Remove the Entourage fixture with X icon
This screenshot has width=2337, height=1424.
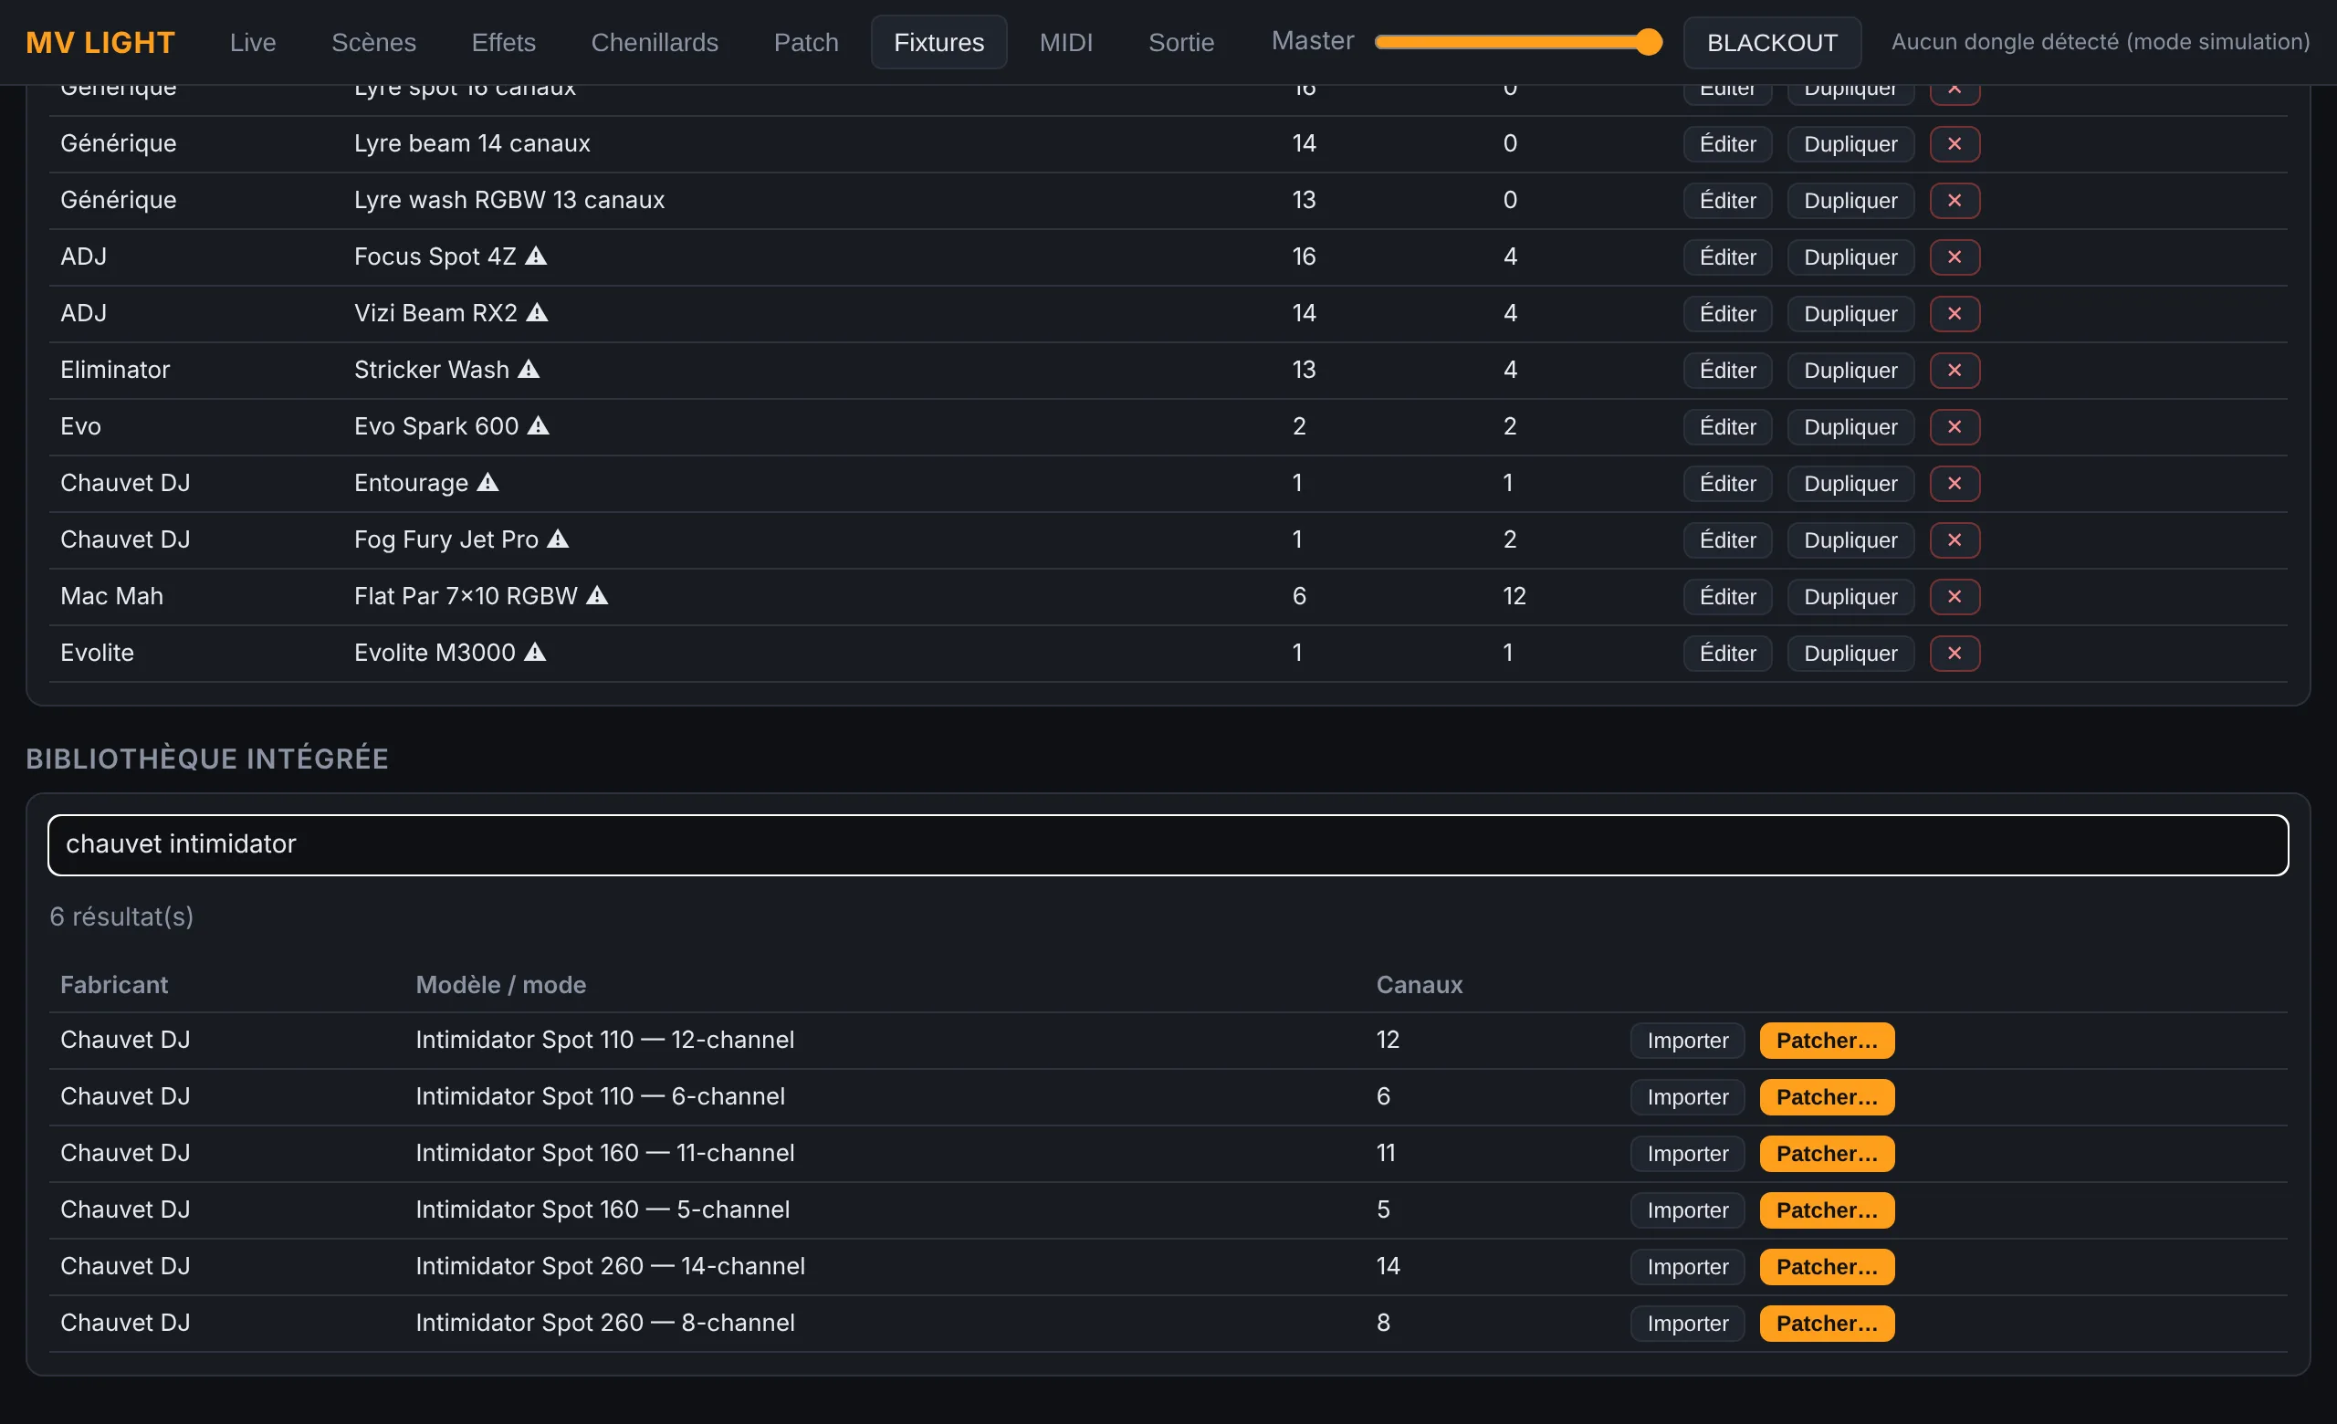1954,484
